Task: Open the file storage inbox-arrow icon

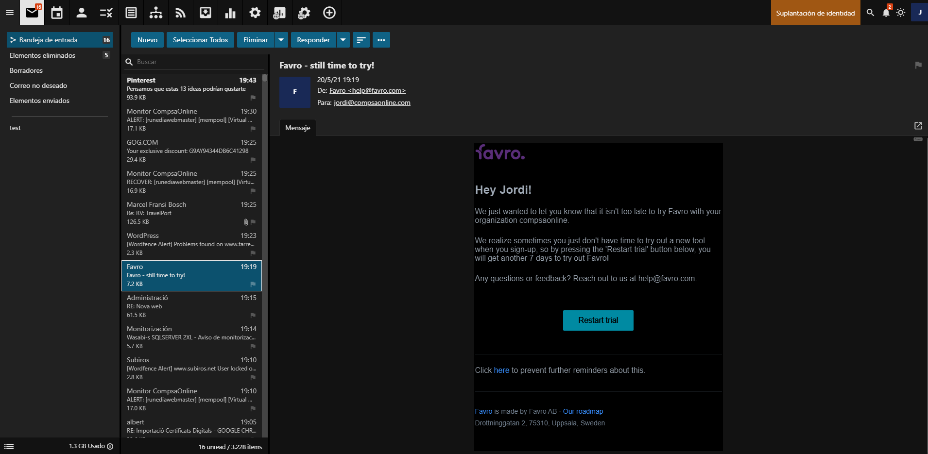Action: pos(206,13)
